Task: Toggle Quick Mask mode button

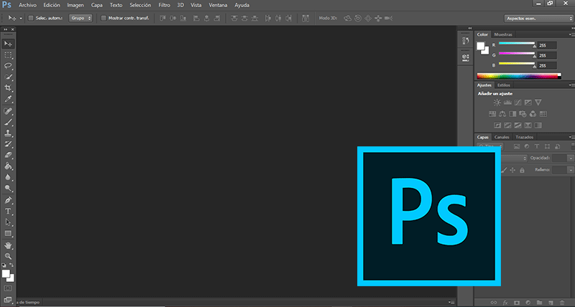Action: click(x=8, y=288)
